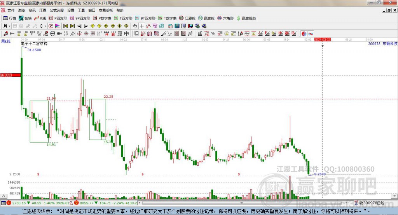Open the P四方形 tool

click(x=58, y=18)
